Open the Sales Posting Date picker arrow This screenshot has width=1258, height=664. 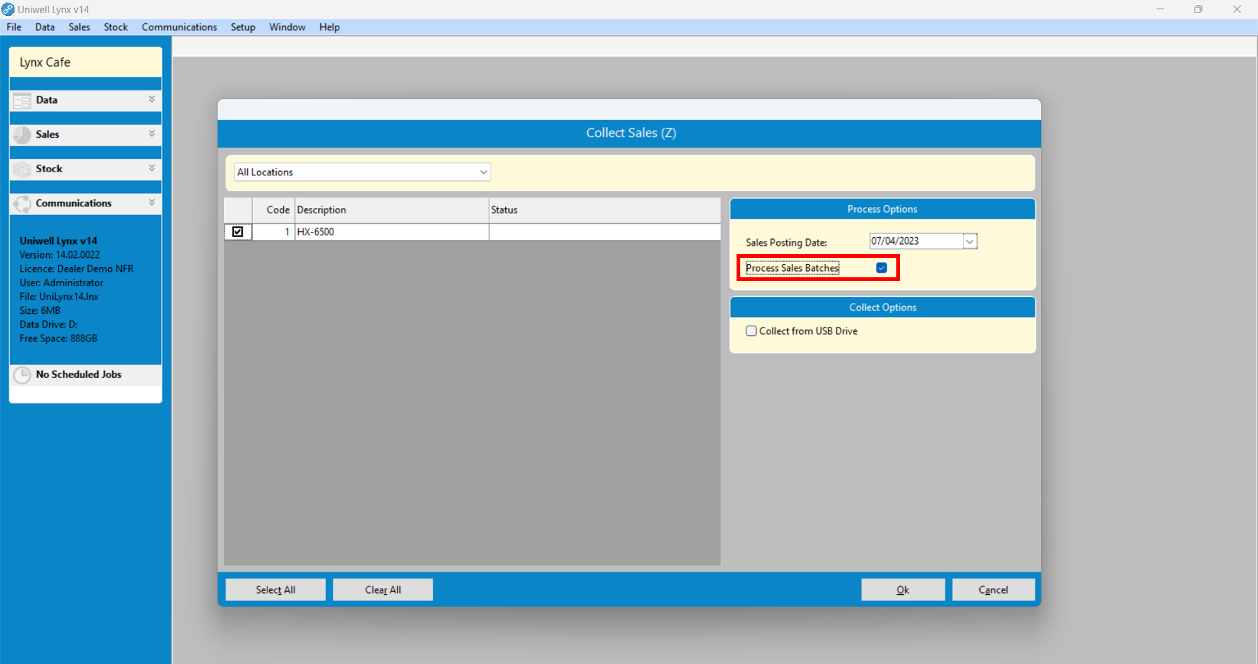(x=969, y=241)
